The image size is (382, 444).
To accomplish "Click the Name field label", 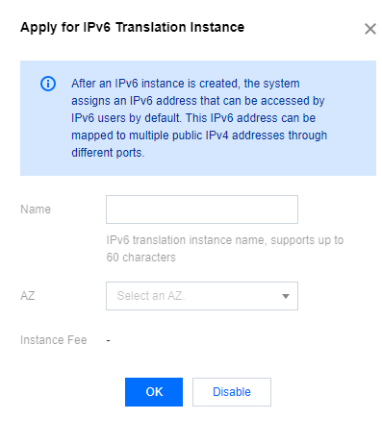I will [x=36, y=210].
